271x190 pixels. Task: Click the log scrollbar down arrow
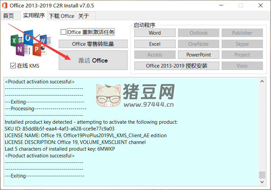(262, 182)
